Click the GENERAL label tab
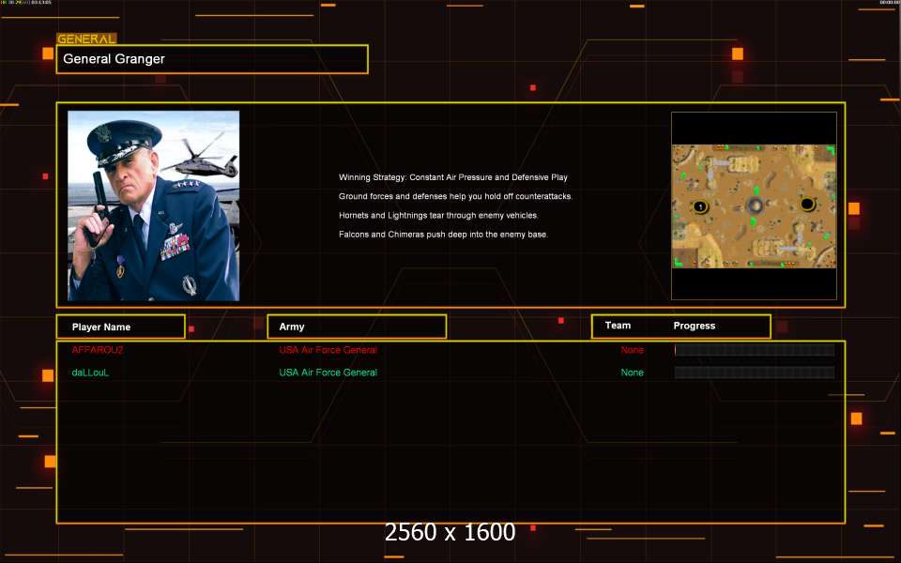 click(x=86, y=39)
